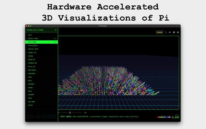Viewport: 206px width, 129px height.
Task: Choose the STATS view
Action: pyautogui.click(x=41, y=105)
